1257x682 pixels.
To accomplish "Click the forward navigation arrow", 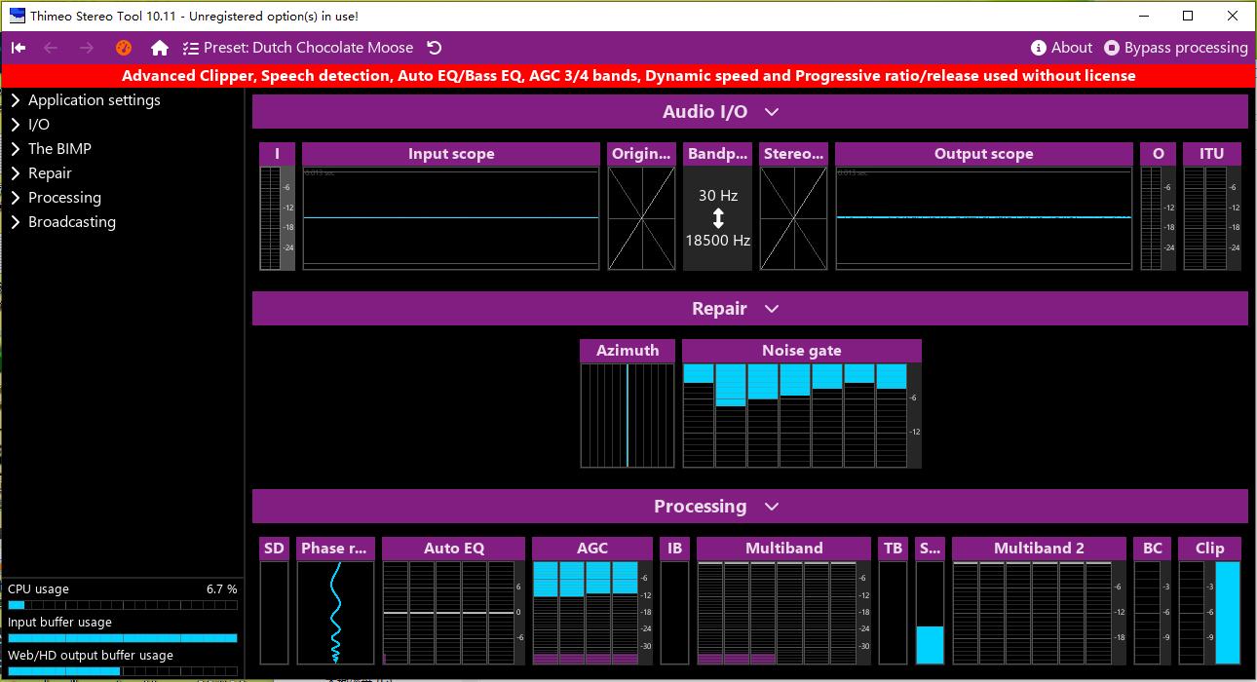I will tap(87, 48).
